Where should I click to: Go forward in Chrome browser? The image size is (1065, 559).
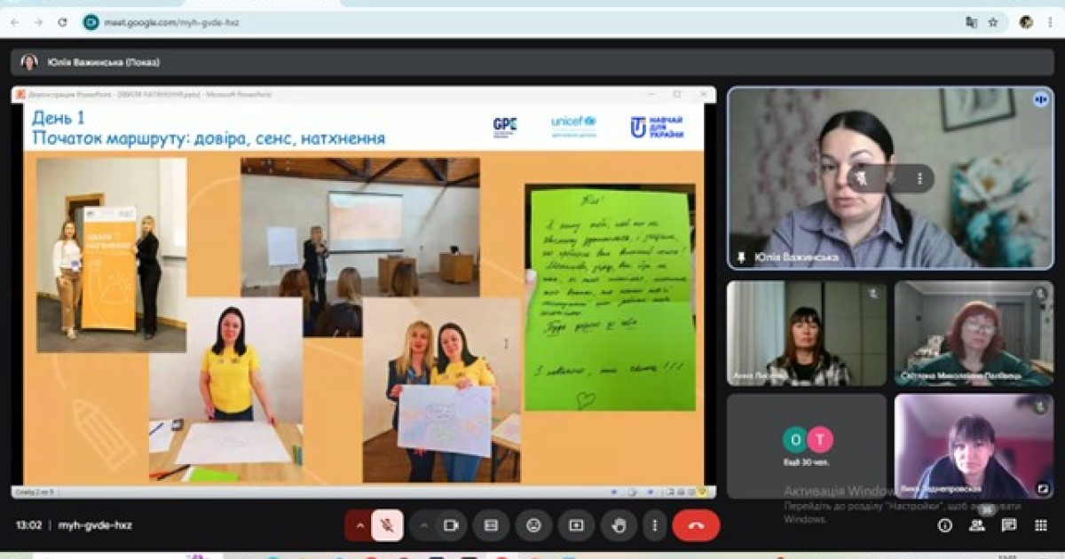point(38,22)
